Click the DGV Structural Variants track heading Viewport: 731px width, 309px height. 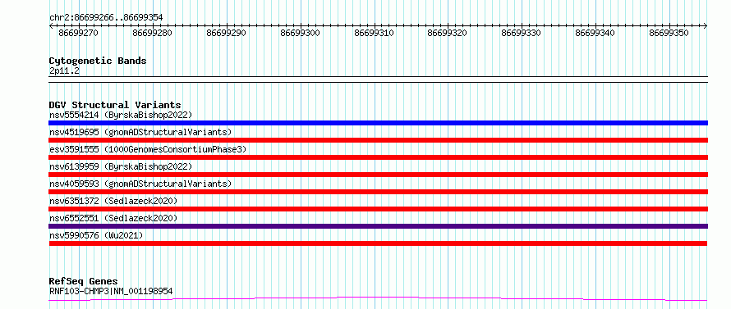(x=115, y=105)
